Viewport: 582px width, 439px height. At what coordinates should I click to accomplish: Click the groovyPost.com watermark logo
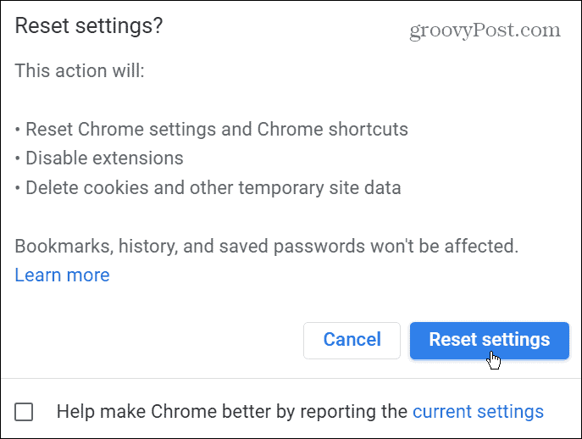point(485,30)
